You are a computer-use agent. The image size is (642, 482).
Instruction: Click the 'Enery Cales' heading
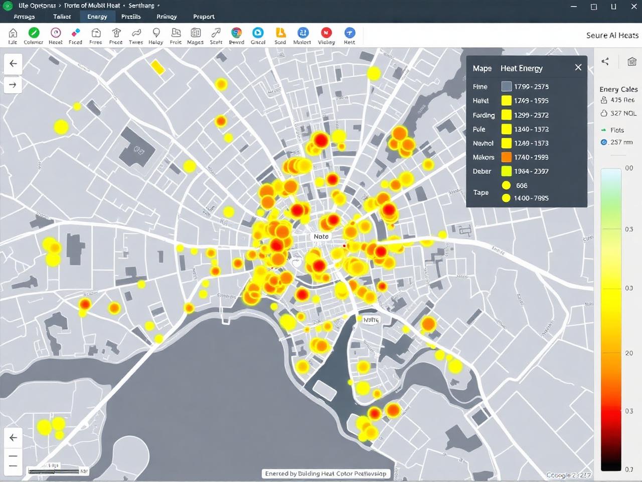pyautogui.click(x=618, y=89)
